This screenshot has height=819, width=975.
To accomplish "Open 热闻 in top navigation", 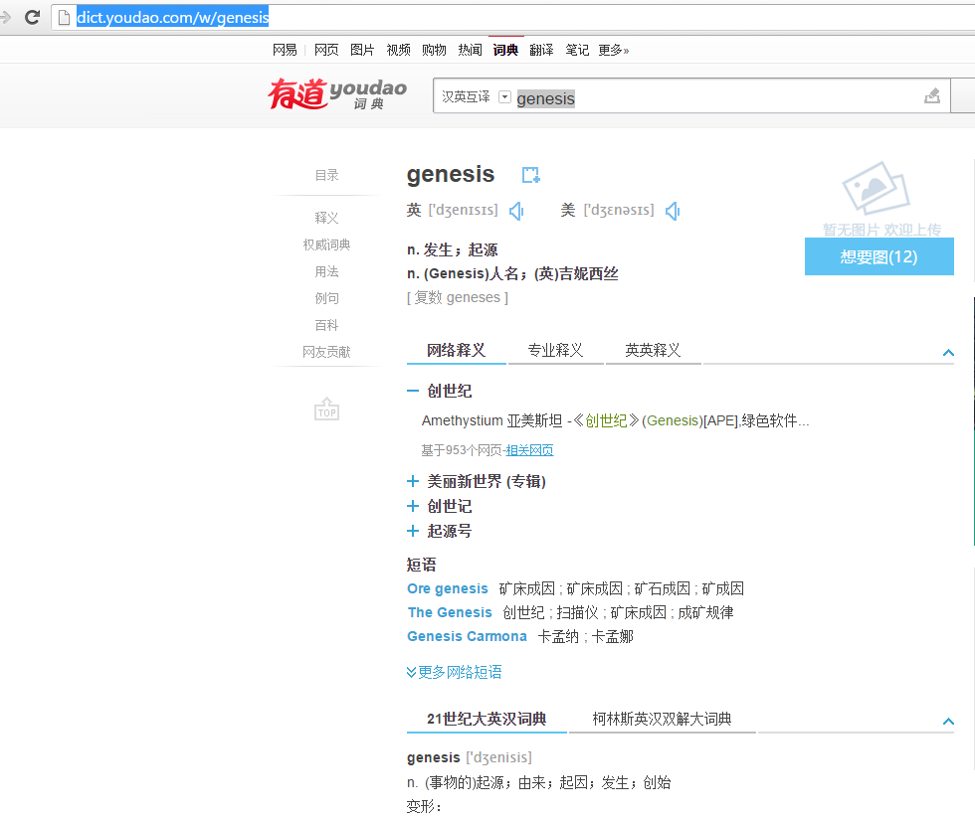I will (x=470, y=50).
